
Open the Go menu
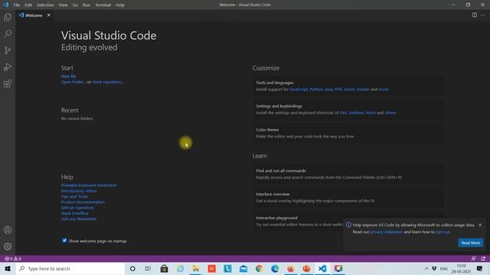[x=75, y=5]
